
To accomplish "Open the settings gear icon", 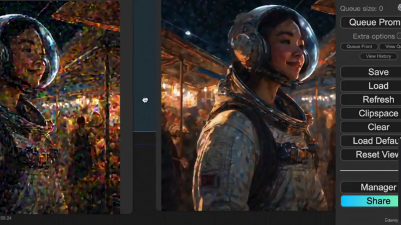I will [x=399, y=7].
